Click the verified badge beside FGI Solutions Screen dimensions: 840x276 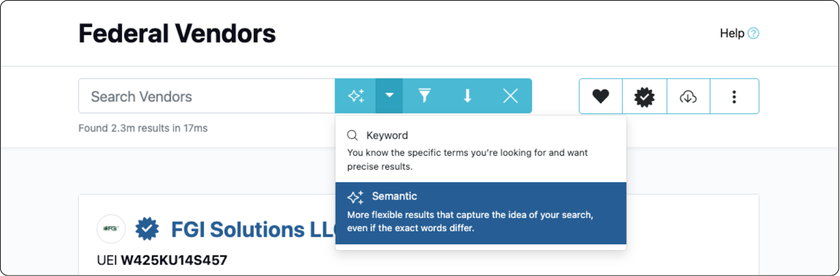tap(147, 229)
